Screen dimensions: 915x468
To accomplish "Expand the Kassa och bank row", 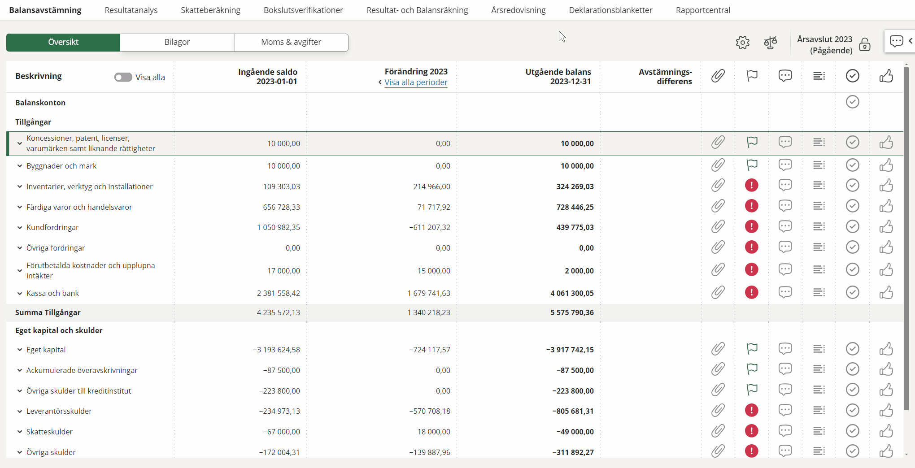I will click(20, 293).
